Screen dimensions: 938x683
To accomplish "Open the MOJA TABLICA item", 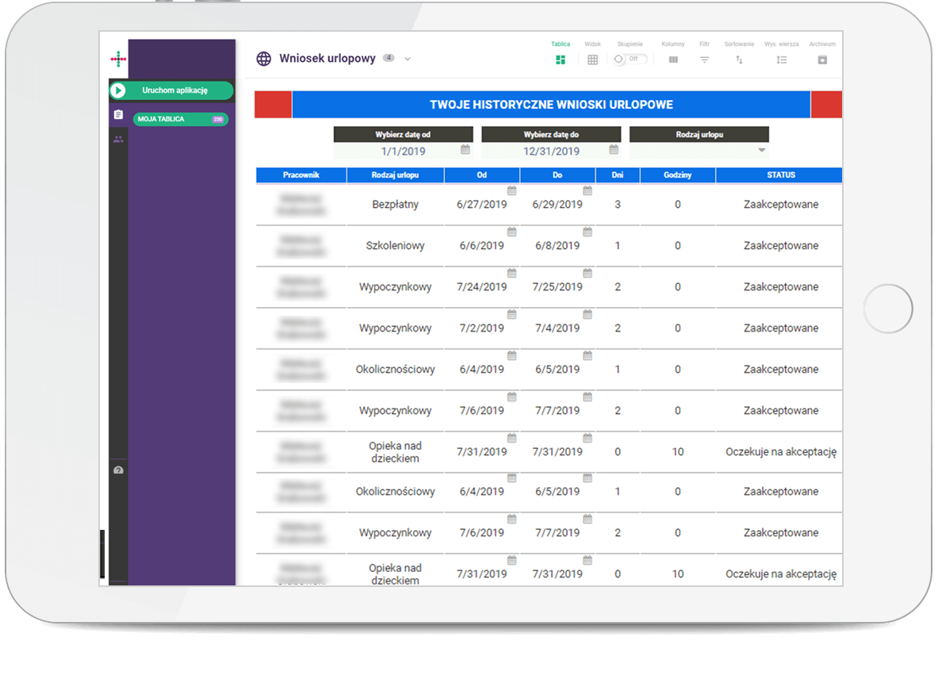I will (180, 119).
